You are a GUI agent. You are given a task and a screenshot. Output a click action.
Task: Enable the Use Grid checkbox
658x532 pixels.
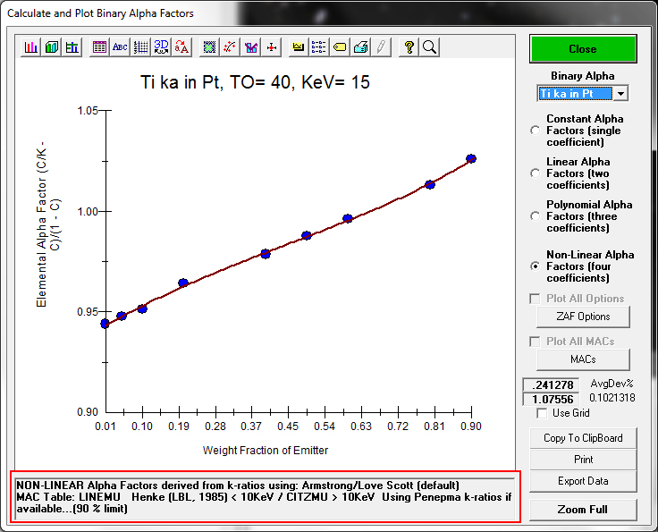[542, 413]
